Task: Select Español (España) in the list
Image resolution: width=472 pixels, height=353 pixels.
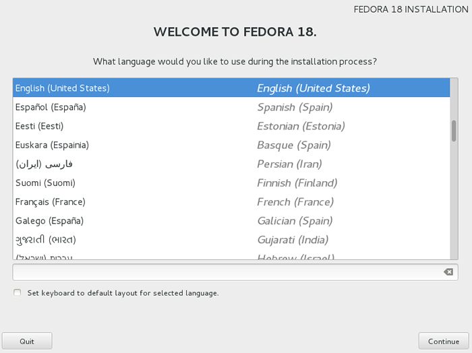Action: (231, 107)
